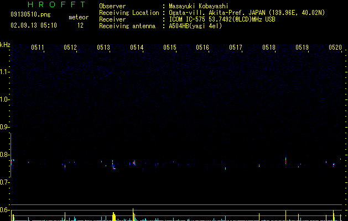Click the 0.9 kHz axis label
Image resolution: width=348 pixels, height=221 pixels.
4,127
